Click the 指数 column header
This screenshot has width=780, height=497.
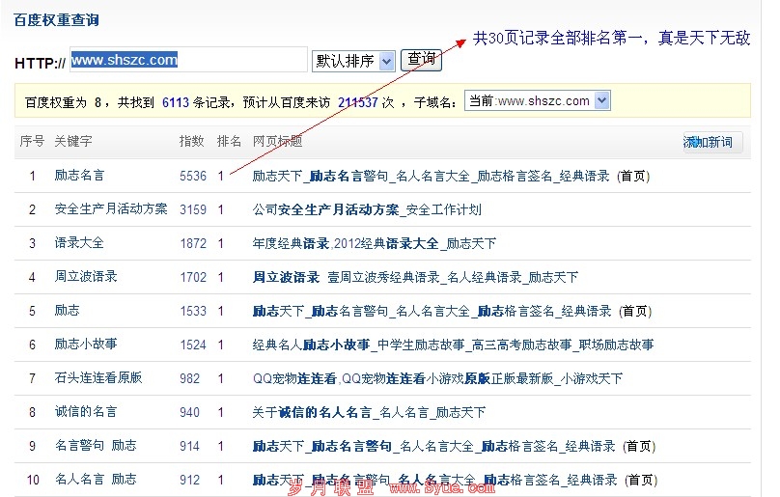(191, 141)
